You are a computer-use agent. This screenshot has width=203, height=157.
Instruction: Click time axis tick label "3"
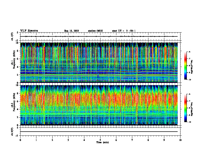68,140
